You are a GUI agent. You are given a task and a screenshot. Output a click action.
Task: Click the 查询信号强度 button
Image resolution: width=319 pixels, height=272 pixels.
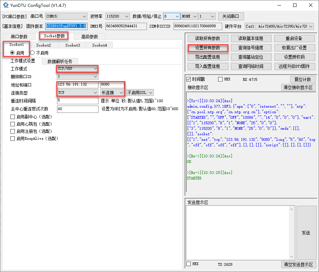251,48
